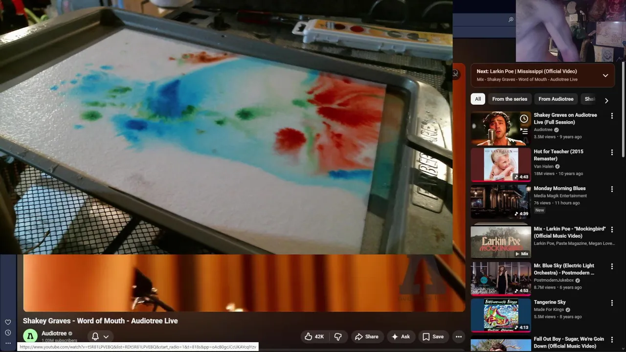The image size is (626, 352).
Task: Open options for 'Monday Morning Blues' video
Action: click(612, 189)
